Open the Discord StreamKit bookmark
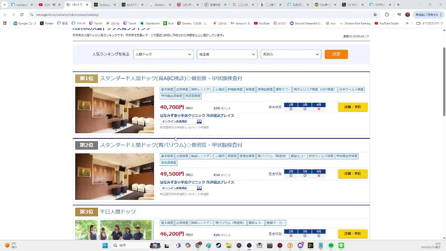The image size is (446, 251). point(306,23)
